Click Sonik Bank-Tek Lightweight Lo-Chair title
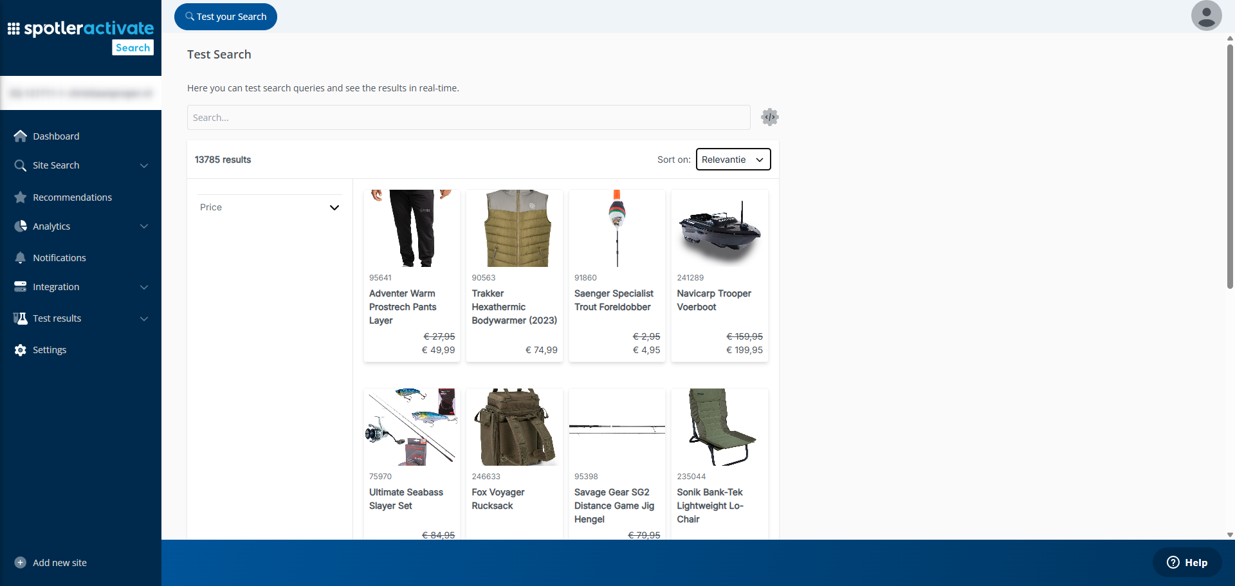1235x586 pixels. 710,506
